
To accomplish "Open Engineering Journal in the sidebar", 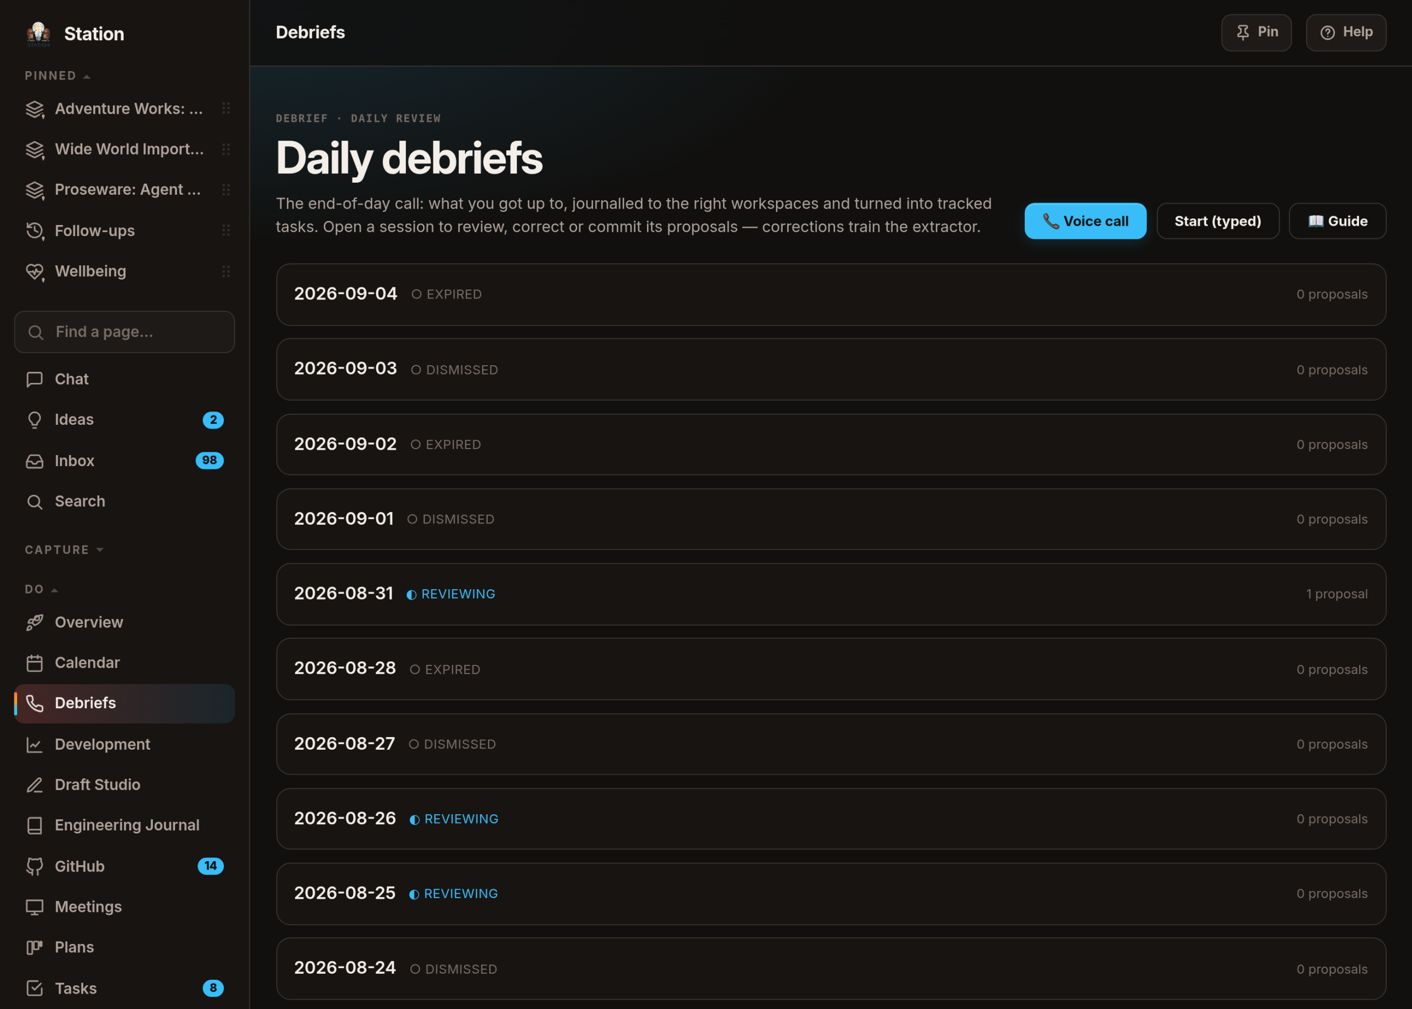I will coord(124,825).
